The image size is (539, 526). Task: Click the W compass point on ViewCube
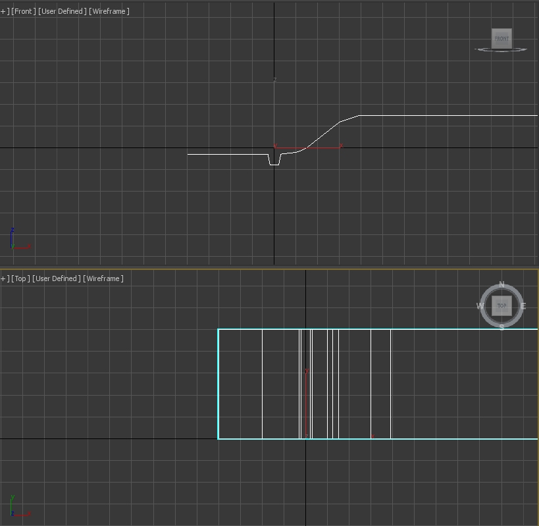click(479, 305)
